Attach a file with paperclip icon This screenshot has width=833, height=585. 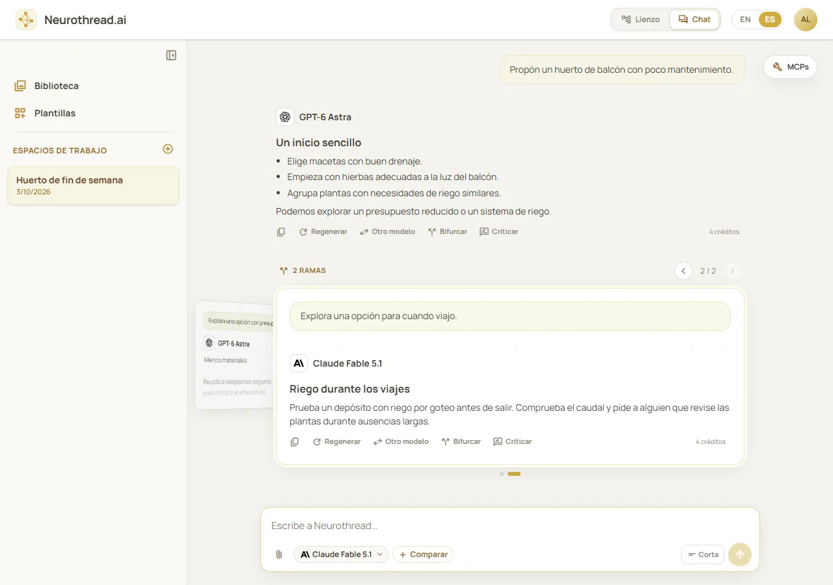(x=279, y=554)
